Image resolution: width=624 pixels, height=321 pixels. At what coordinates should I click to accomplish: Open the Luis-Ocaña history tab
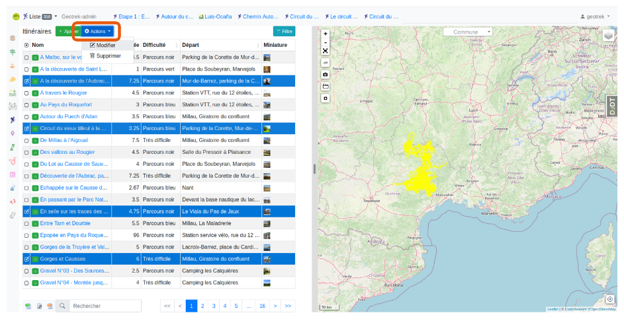(x=215, y=17)
